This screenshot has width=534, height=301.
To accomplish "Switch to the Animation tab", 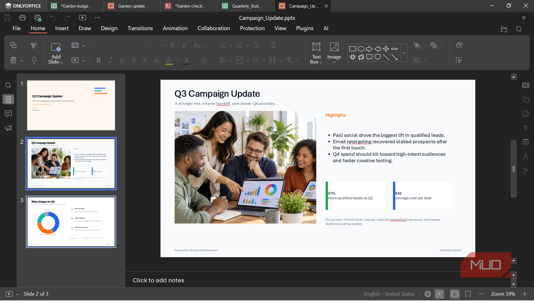I will coord(175,28).
